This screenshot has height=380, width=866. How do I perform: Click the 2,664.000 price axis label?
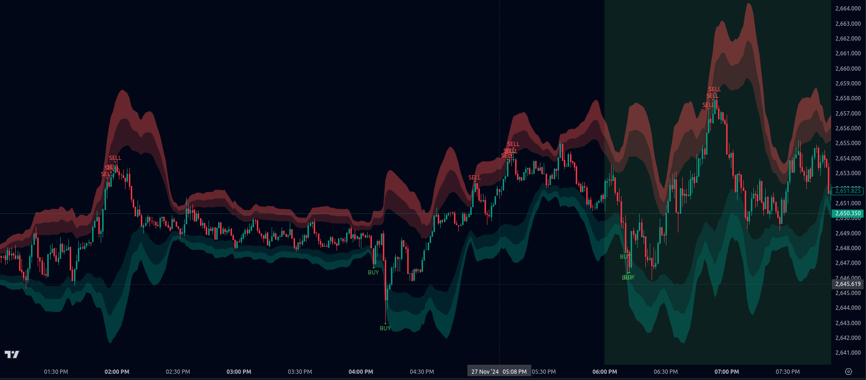848,9
